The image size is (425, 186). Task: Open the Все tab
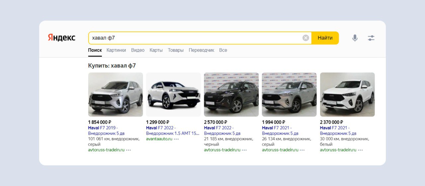(x=223, y=50)
